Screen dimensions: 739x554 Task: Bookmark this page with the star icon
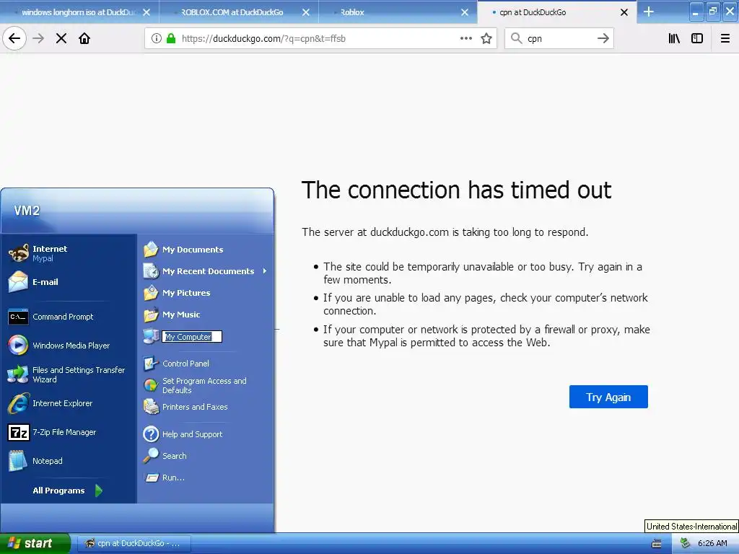click(x=486, y=39)
